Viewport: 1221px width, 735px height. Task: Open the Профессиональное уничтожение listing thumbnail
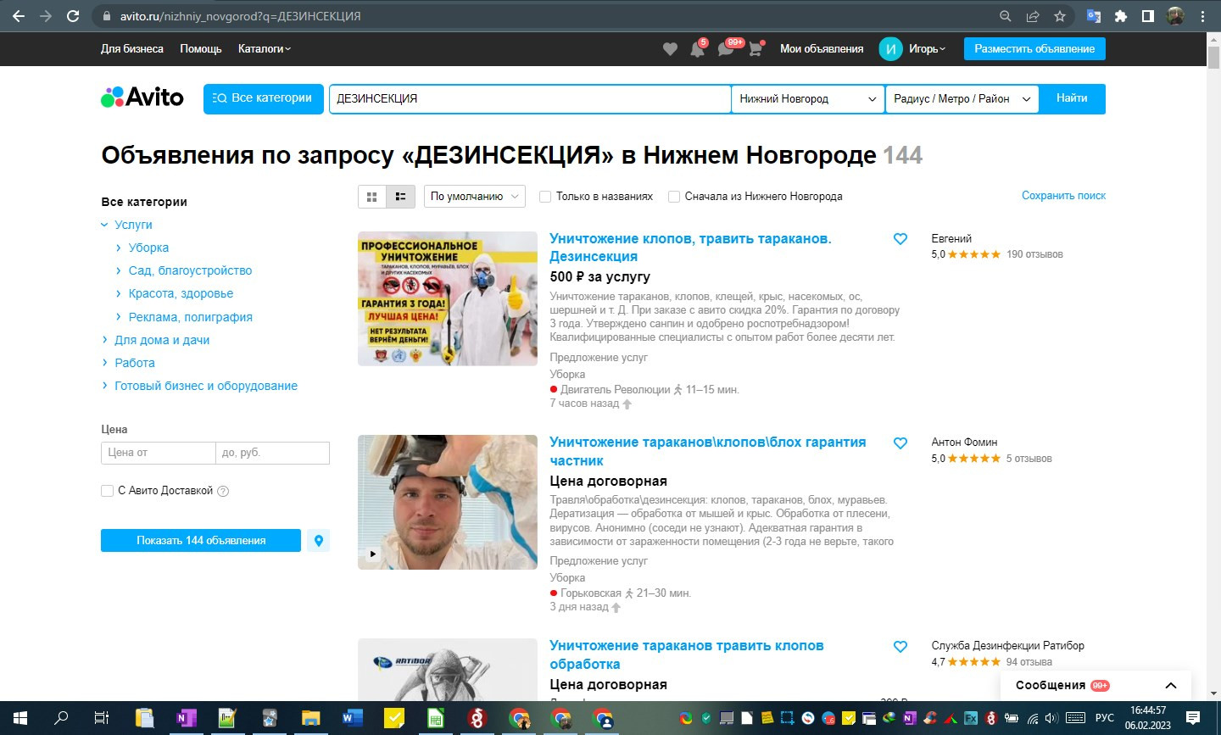448,298
